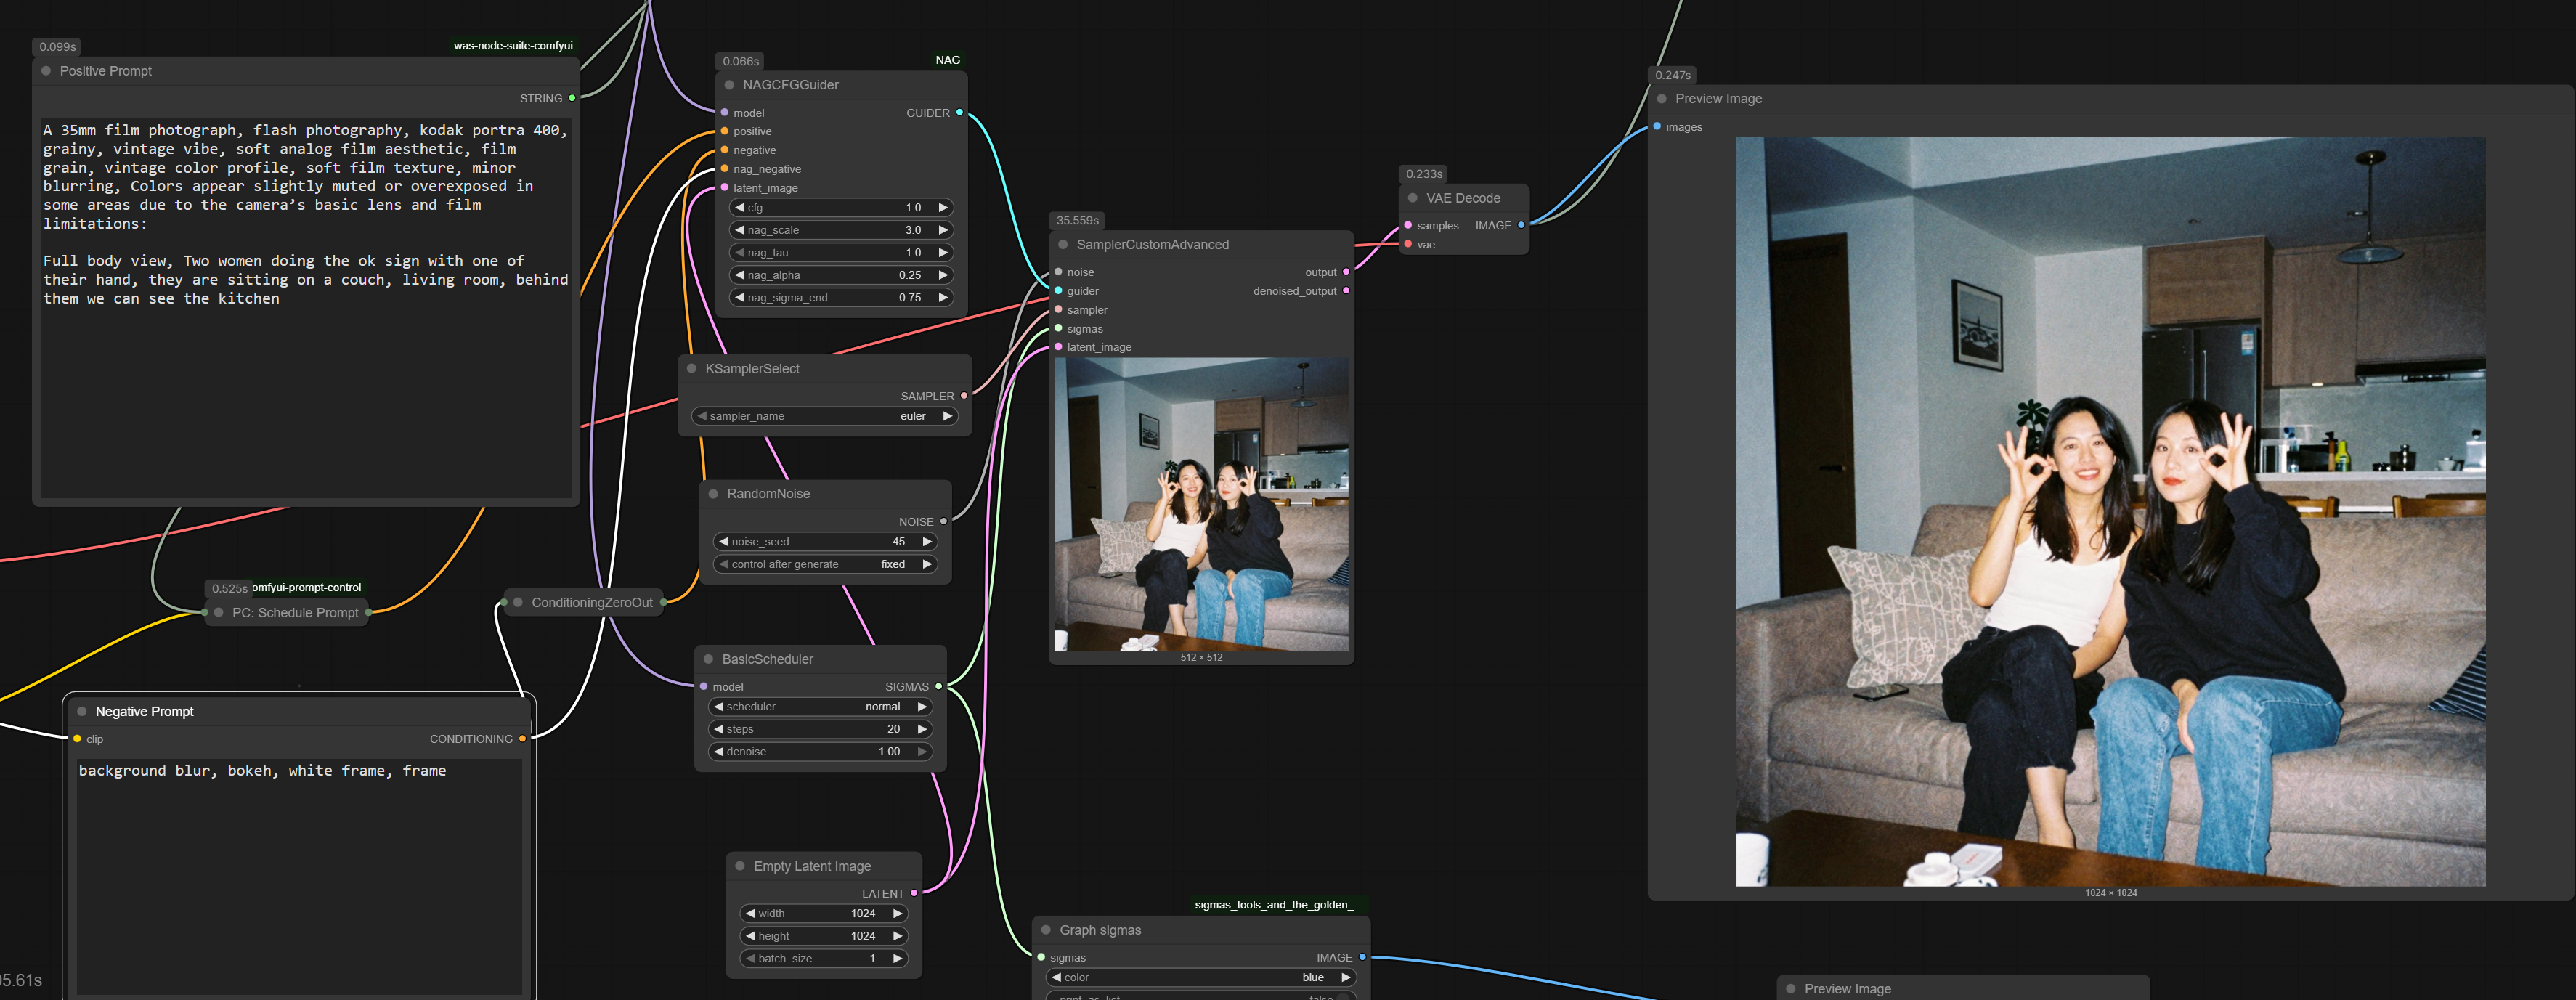Open the control after generate fixed dropdown
This screenshot has height=1000, width=2576.
point(825,564)
